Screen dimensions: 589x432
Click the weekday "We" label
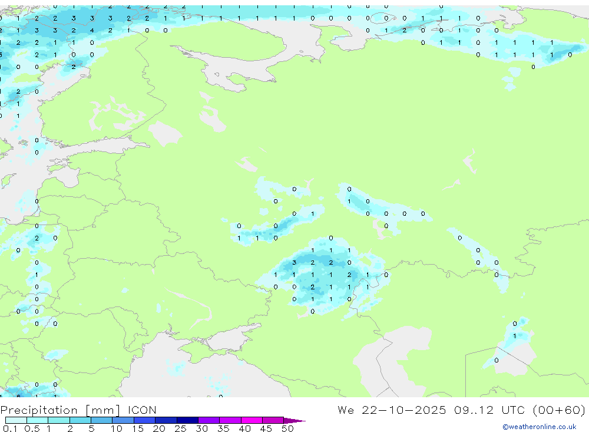[x=346, y=410]
